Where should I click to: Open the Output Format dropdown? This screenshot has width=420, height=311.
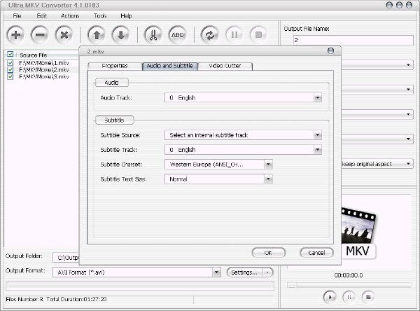point(217,272)
